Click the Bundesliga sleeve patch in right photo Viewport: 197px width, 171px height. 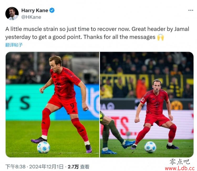click(x=143, y=100)
